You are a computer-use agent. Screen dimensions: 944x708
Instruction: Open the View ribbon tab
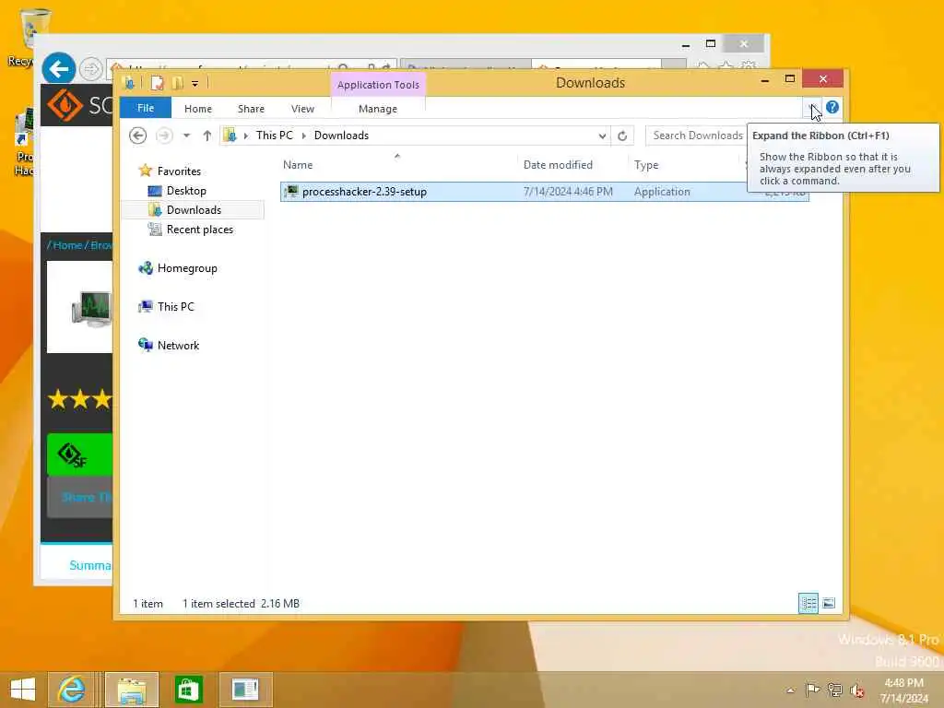[302, 109]
